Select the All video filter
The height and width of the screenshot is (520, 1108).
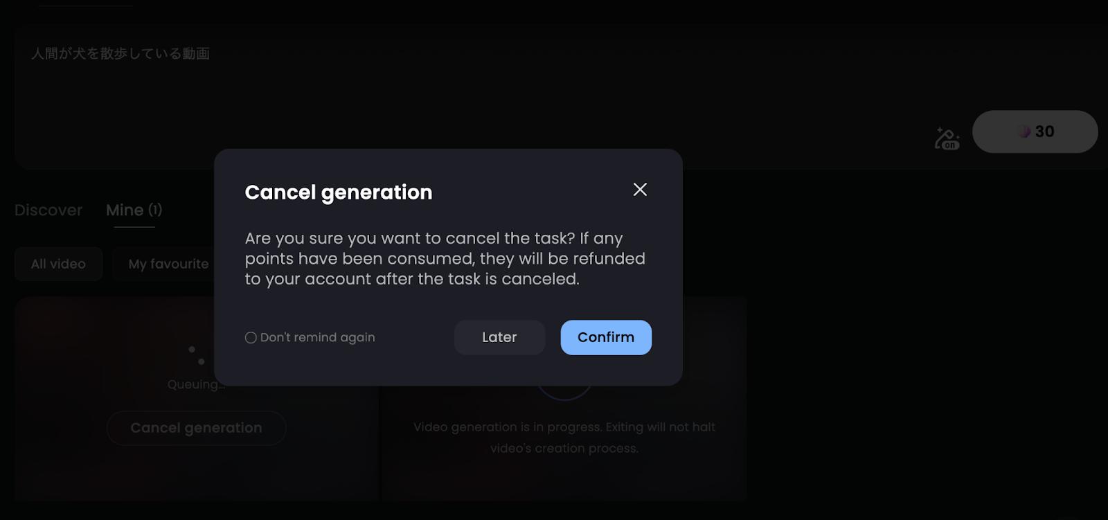pos(58,264)
